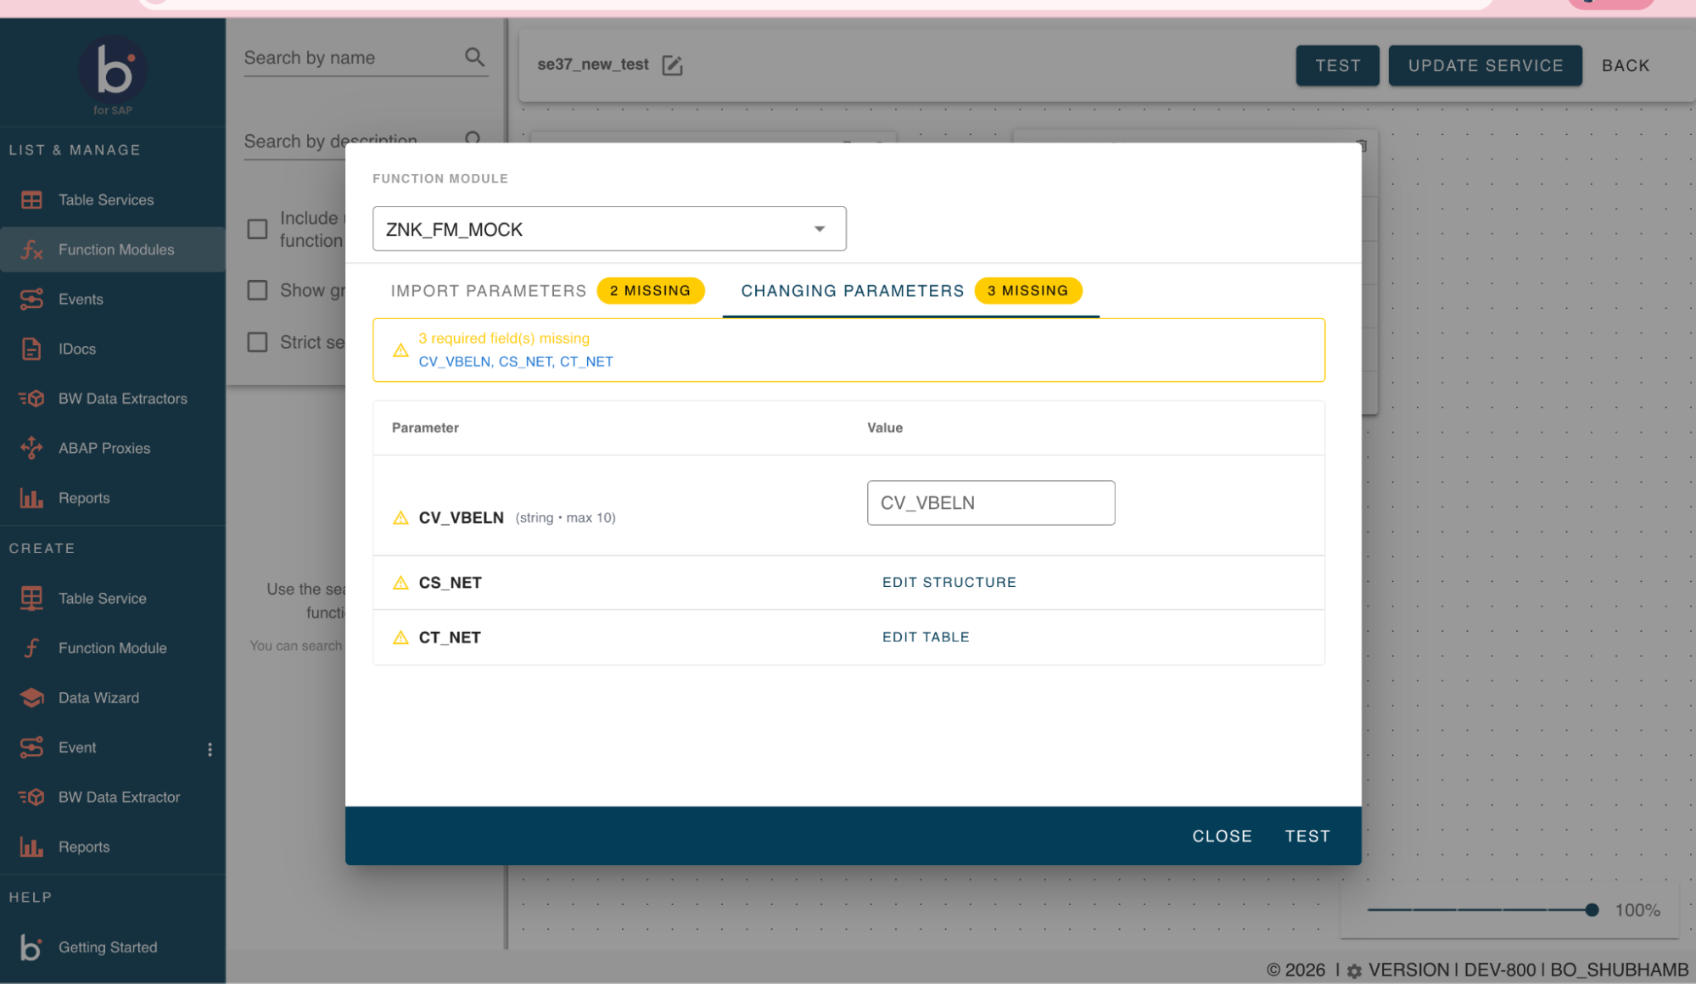The width and height of the screenshot is (1696, 984).
Task: Click the 100% zoom label
Action: pos(1637,910)
